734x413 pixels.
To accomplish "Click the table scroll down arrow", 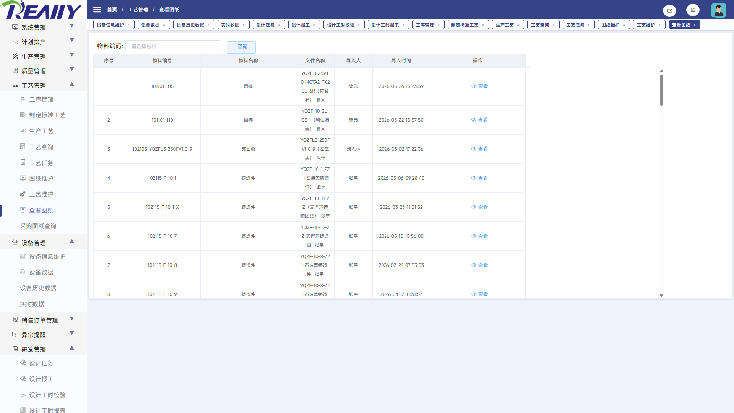I will click(x=661, y=296).
